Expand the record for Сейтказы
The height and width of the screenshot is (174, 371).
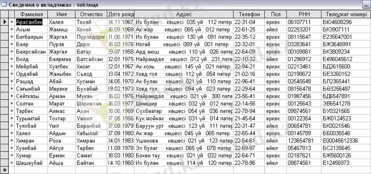(x=12, y=96)
